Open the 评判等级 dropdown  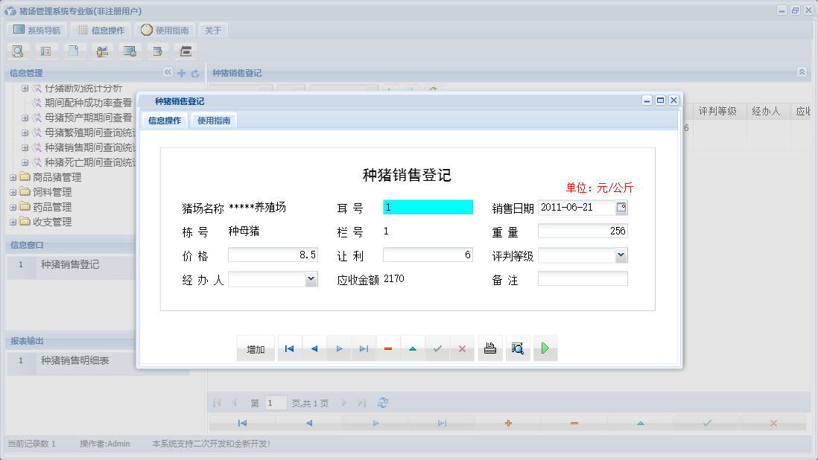(621, 255)
